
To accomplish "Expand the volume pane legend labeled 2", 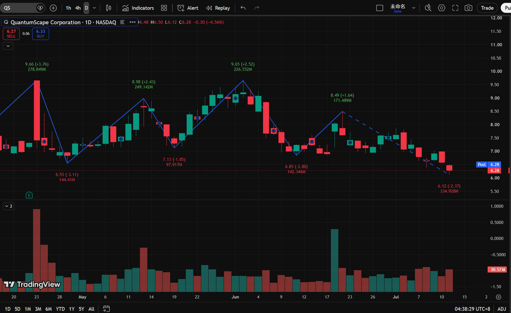I will point(9,206).
